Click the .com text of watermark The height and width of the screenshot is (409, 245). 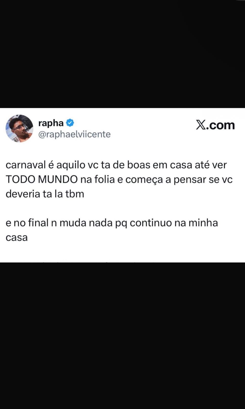tap(221, 125)
